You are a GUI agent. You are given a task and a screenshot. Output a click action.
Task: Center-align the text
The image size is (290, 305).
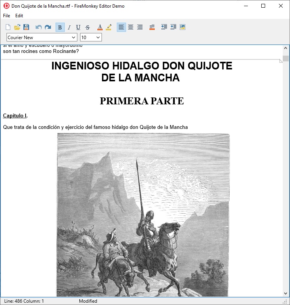click(x=131, y=27)
